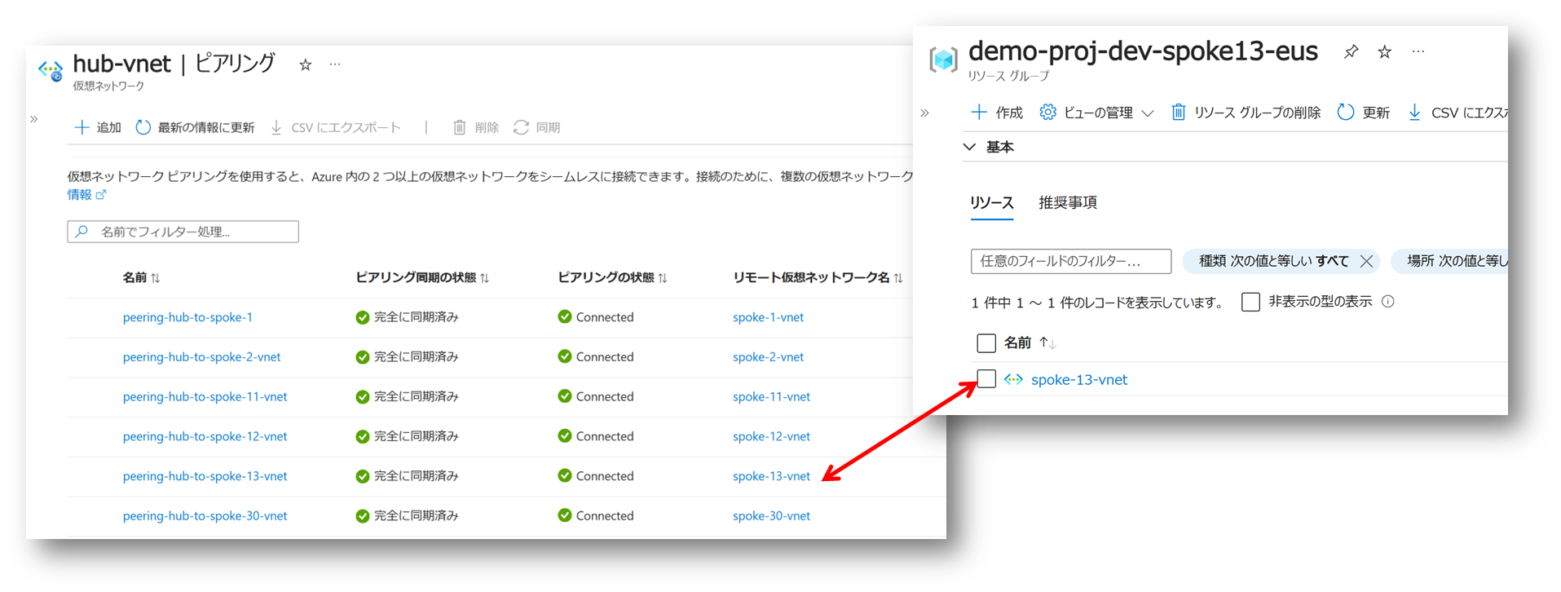Click リソース グループの削除 button
Image resolution: width=1561 pixels, height=592 pixels.
(x=1246, y=113)
